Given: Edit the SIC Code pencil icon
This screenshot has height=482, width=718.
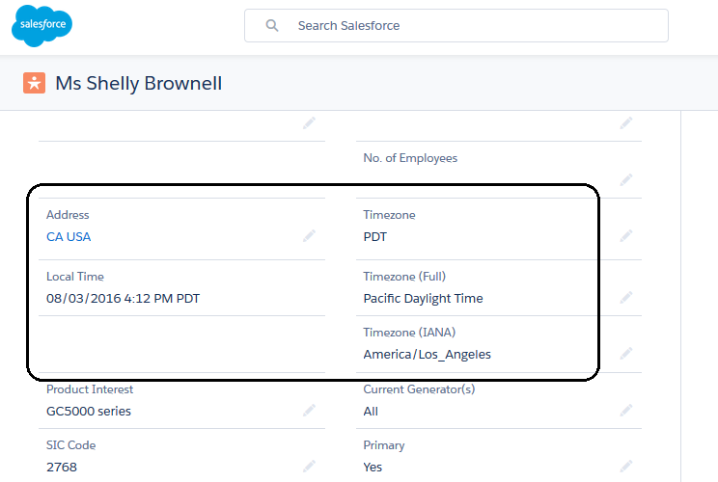Looking at the screenshot, I should (309, 467).
